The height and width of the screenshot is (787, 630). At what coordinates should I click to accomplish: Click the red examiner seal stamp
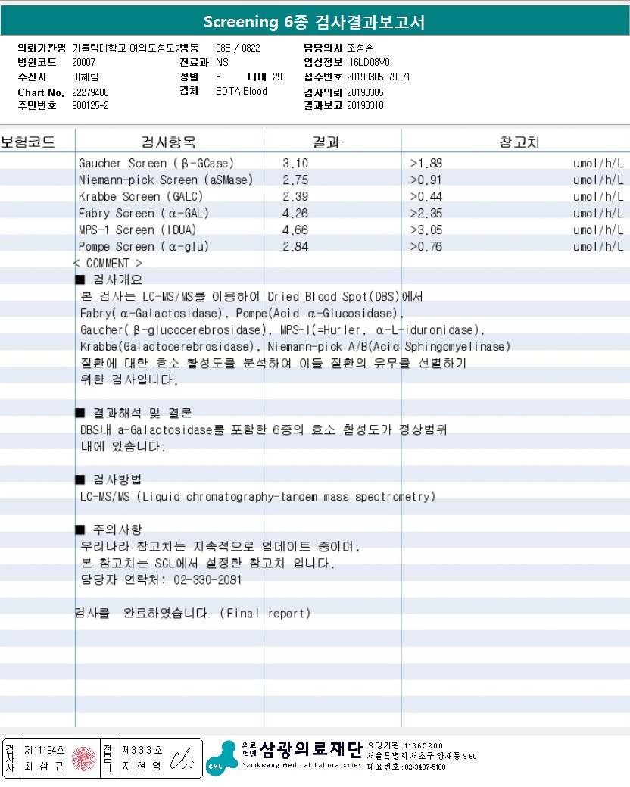tap(83, 758)
